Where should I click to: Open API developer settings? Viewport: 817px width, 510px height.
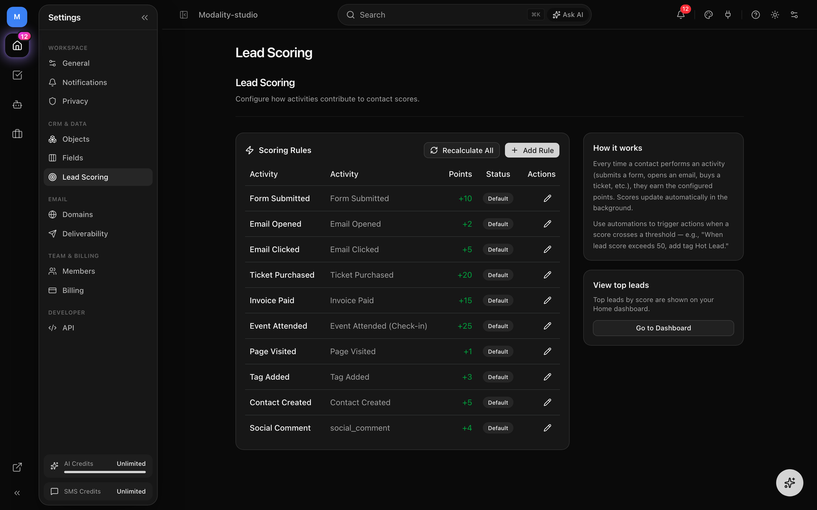(x=98, y=328)
